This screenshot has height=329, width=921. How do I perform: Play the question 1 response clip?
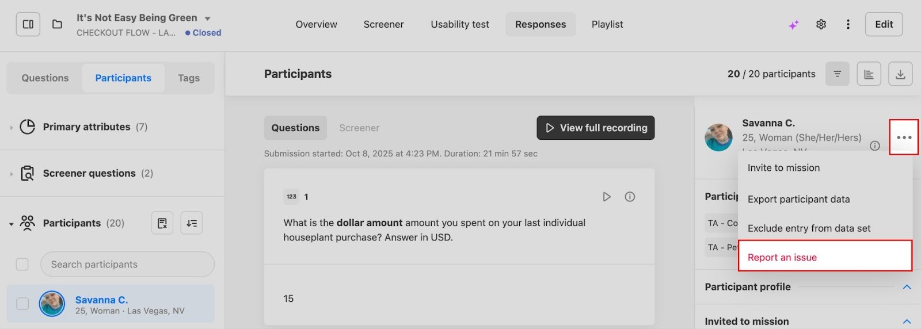pos(606,197)
